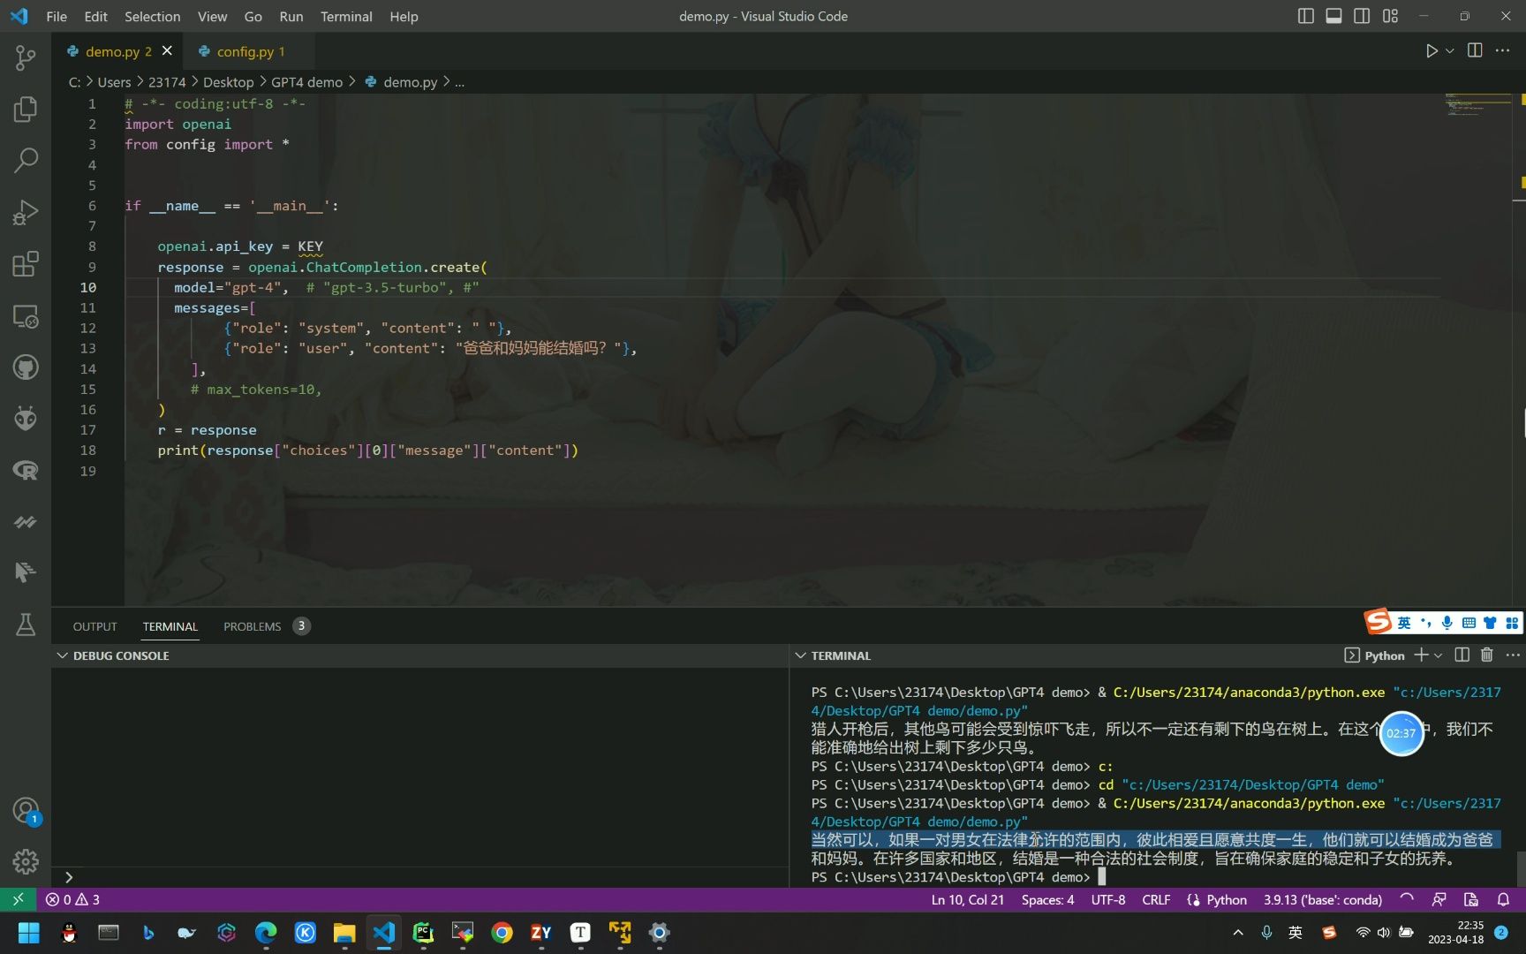1526x954 pixels.
Task: Open the Testing flask icon
Action: coord(26,625)
